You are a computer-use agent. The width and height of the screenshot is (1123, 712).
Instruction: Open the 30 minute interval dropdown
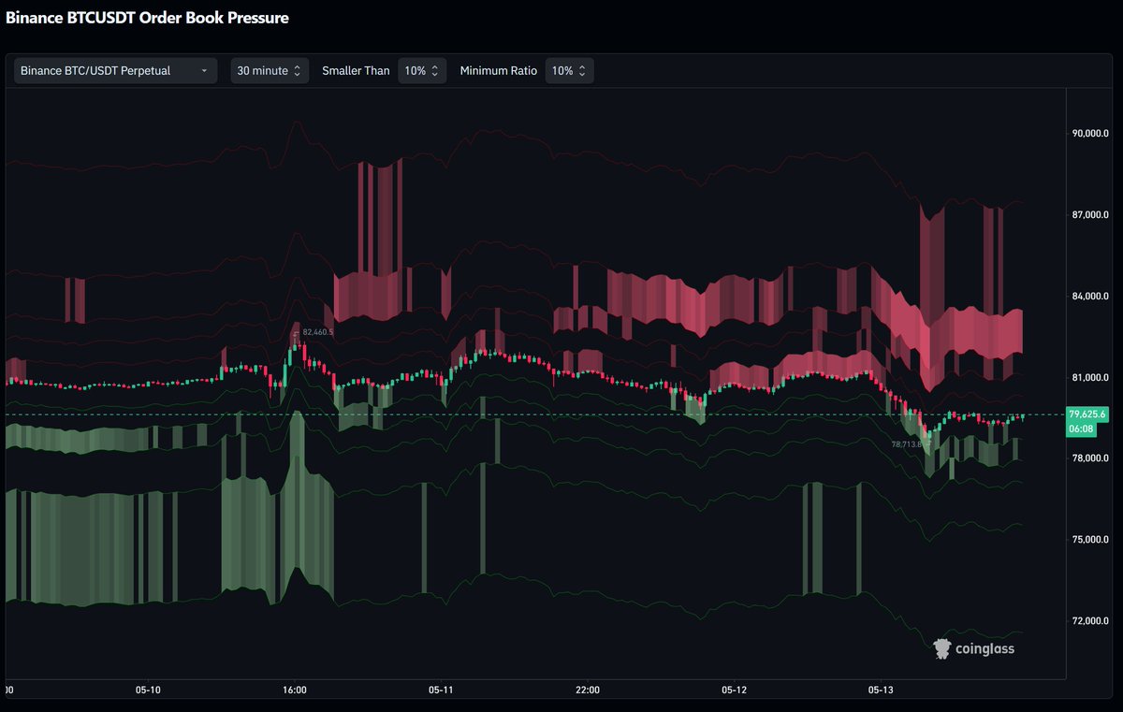click(270, 70)
